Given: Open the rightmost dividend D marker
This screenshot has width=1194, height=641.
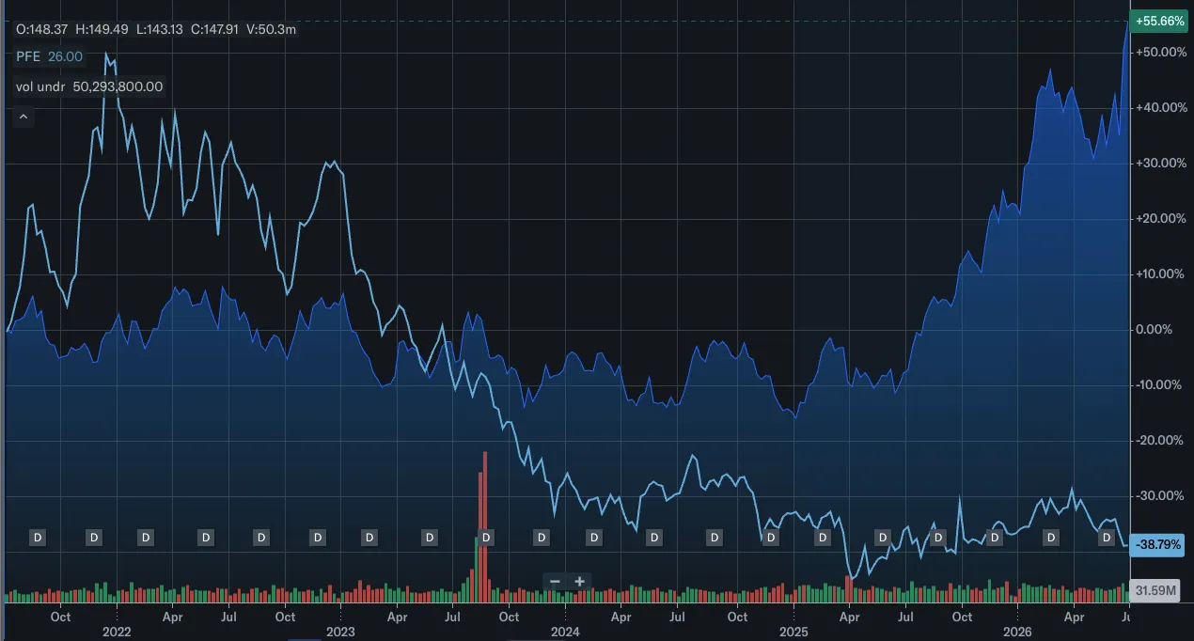Looking at the screenshot, I should (x=1107, y=538).
